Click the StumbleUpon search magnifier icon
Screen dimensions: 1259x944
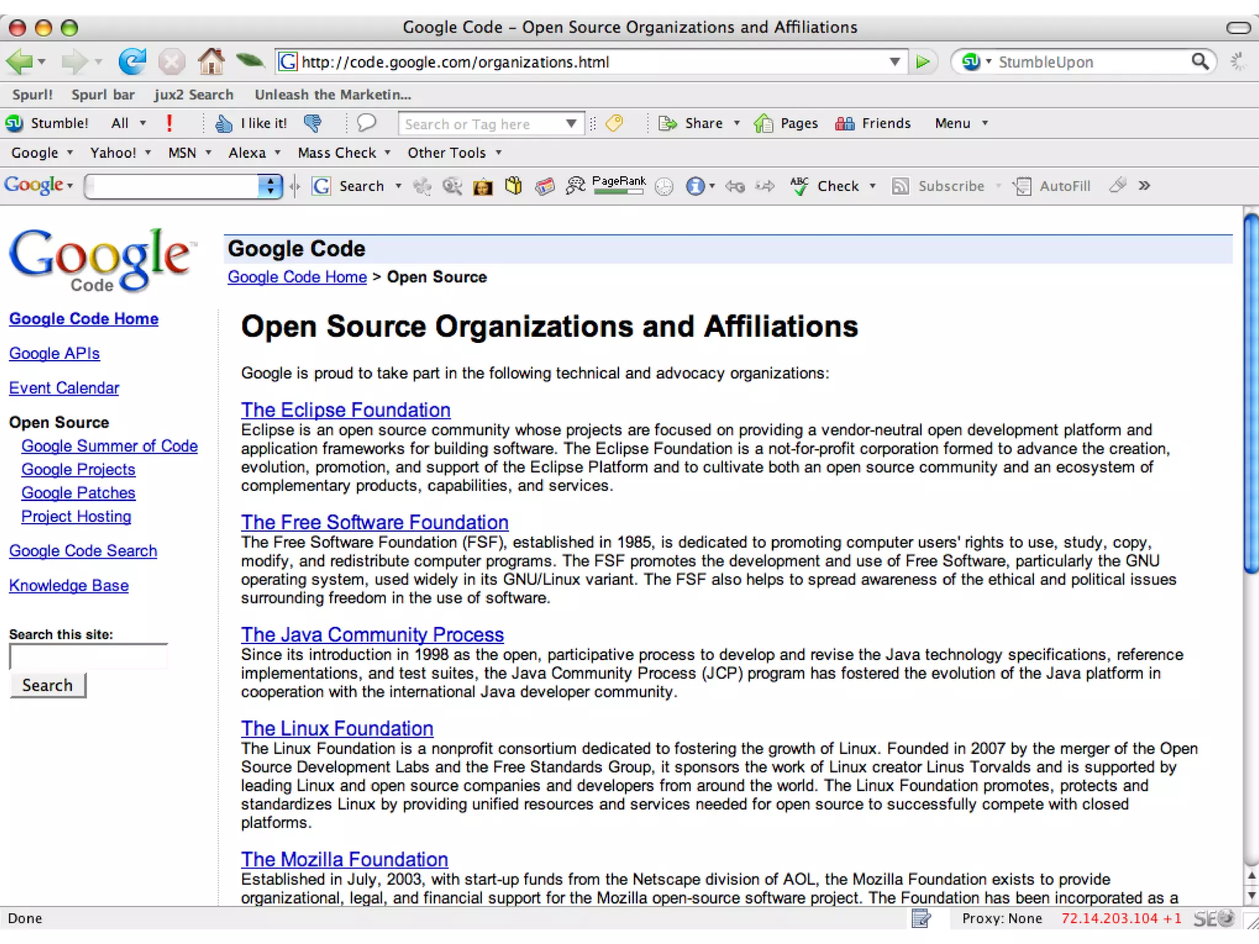(1199, 61)
